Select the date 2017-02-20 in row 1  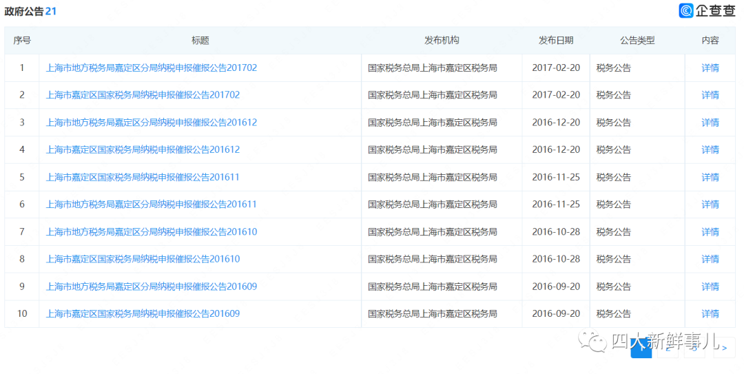click(556, 68)
